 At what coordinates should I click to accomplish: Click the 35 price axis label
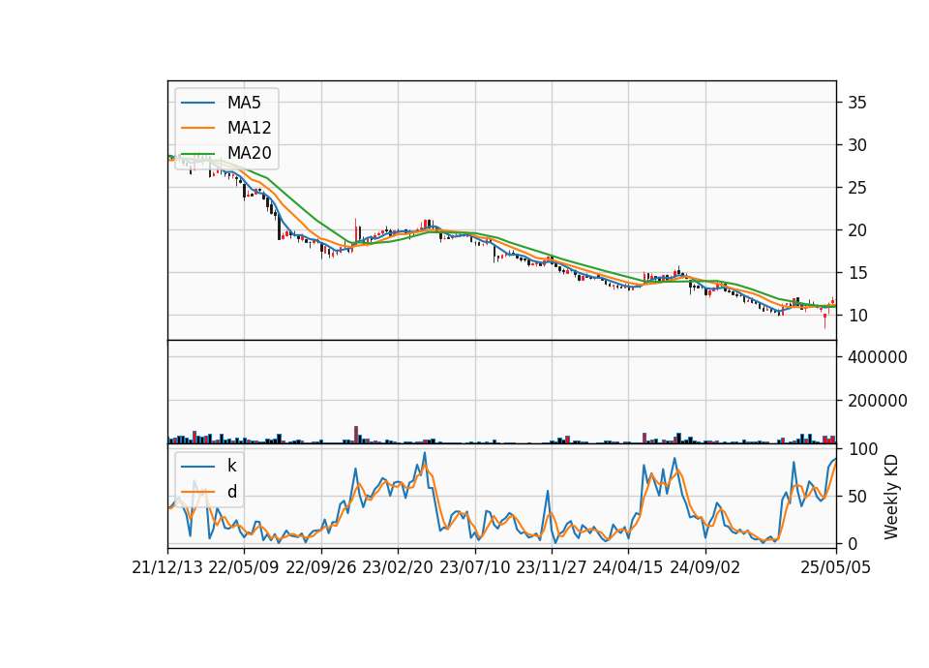tap(857, 103)
